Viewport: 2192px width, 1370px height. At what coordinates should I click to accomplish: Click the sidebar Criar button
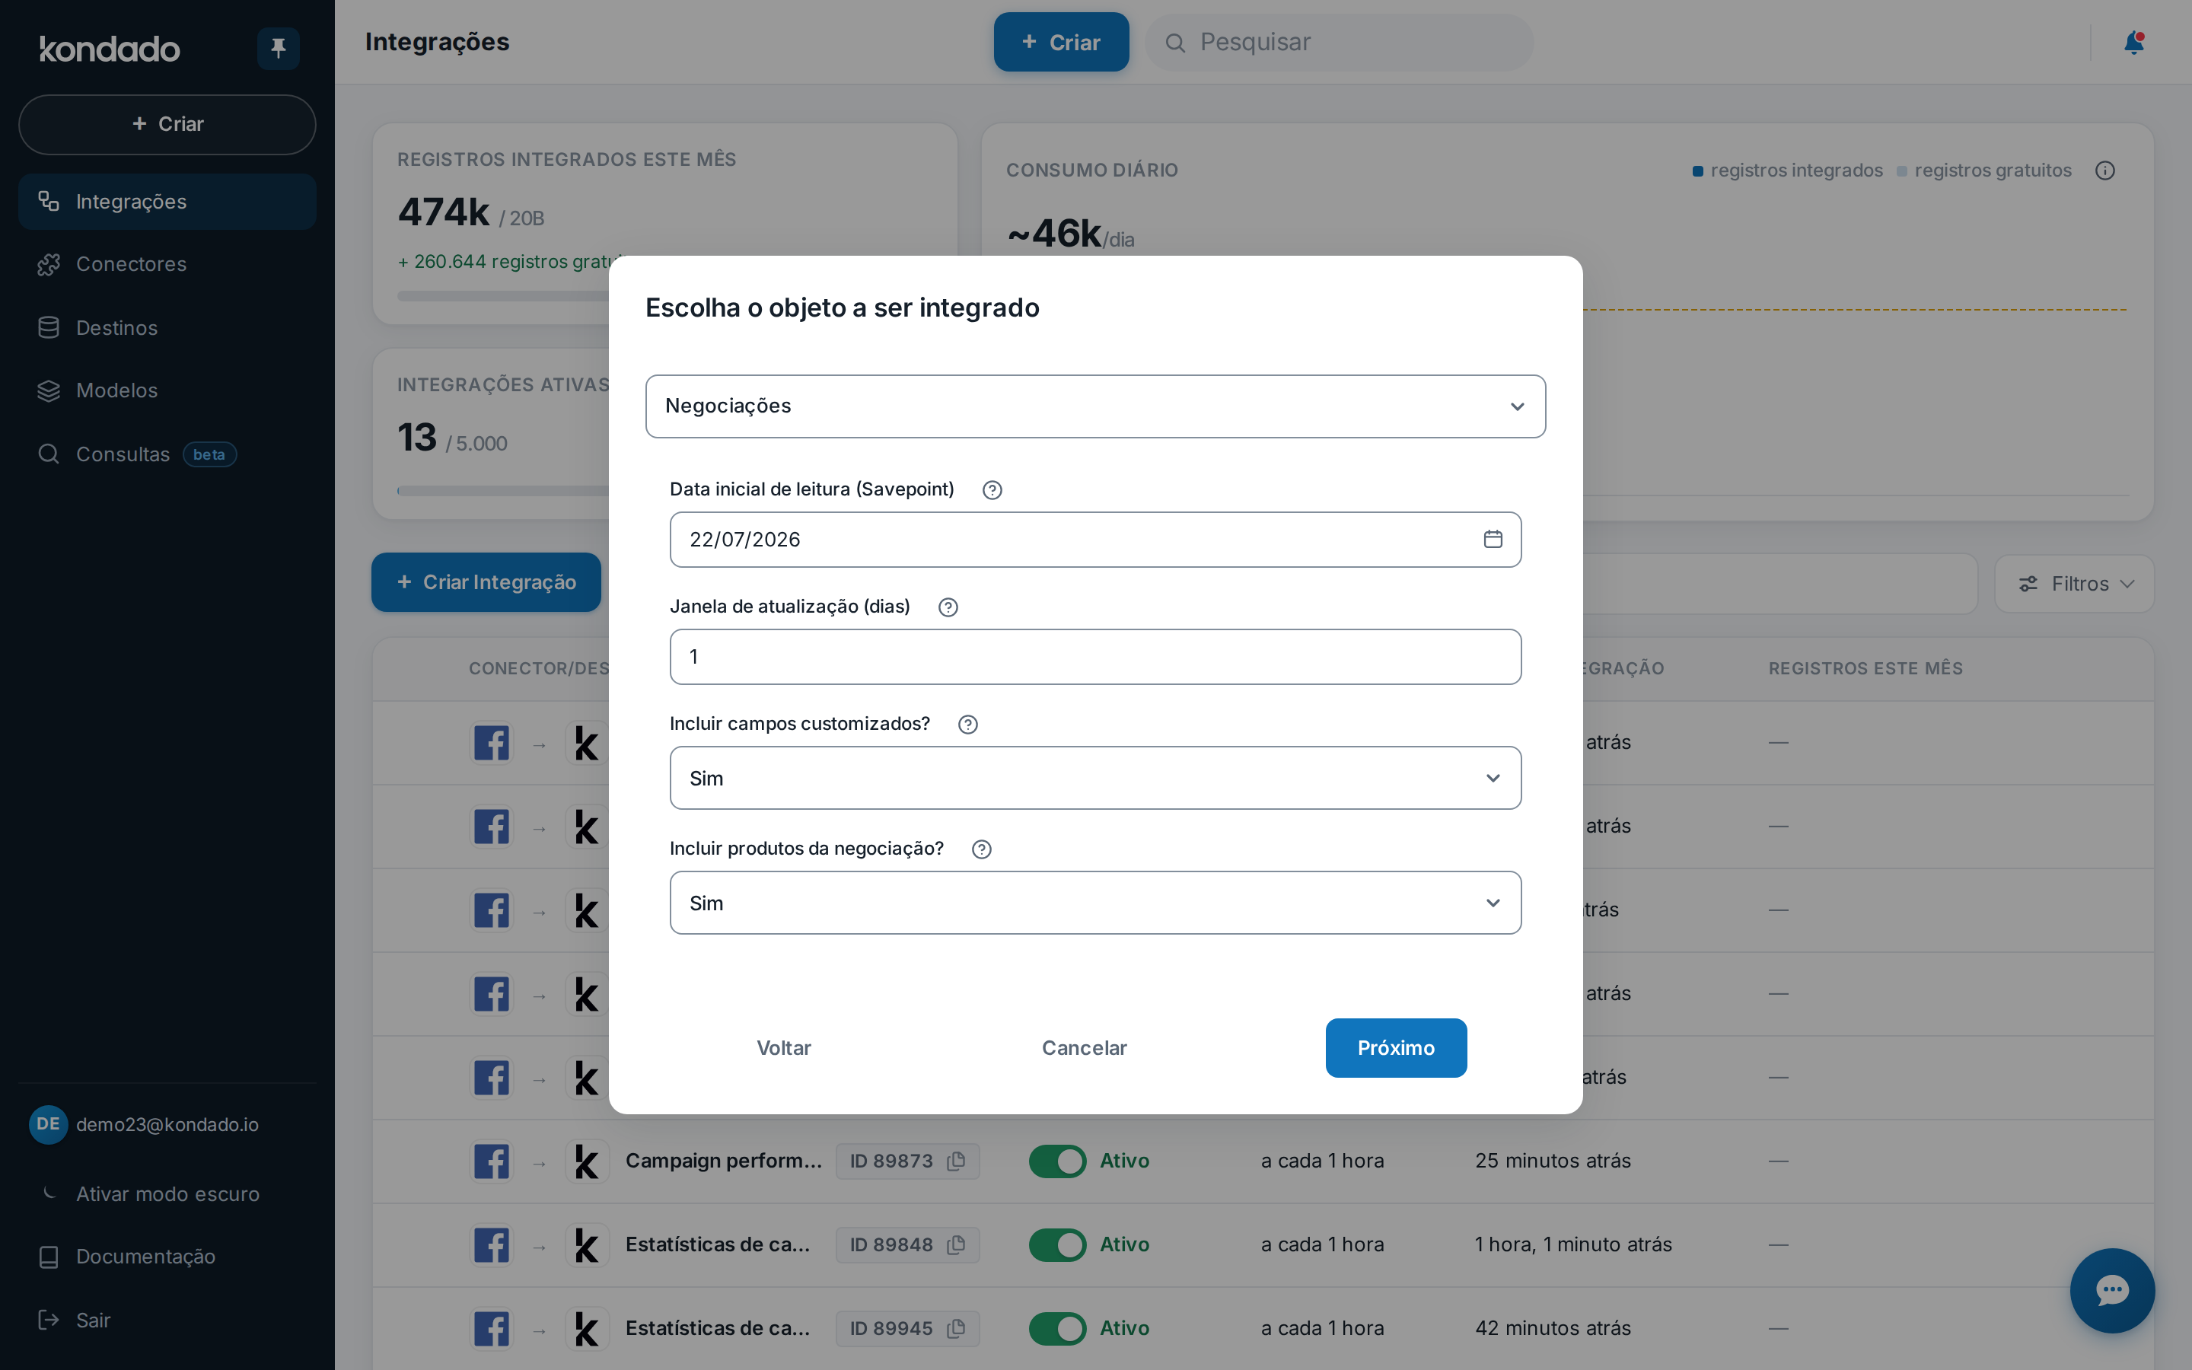pos(167,124)
